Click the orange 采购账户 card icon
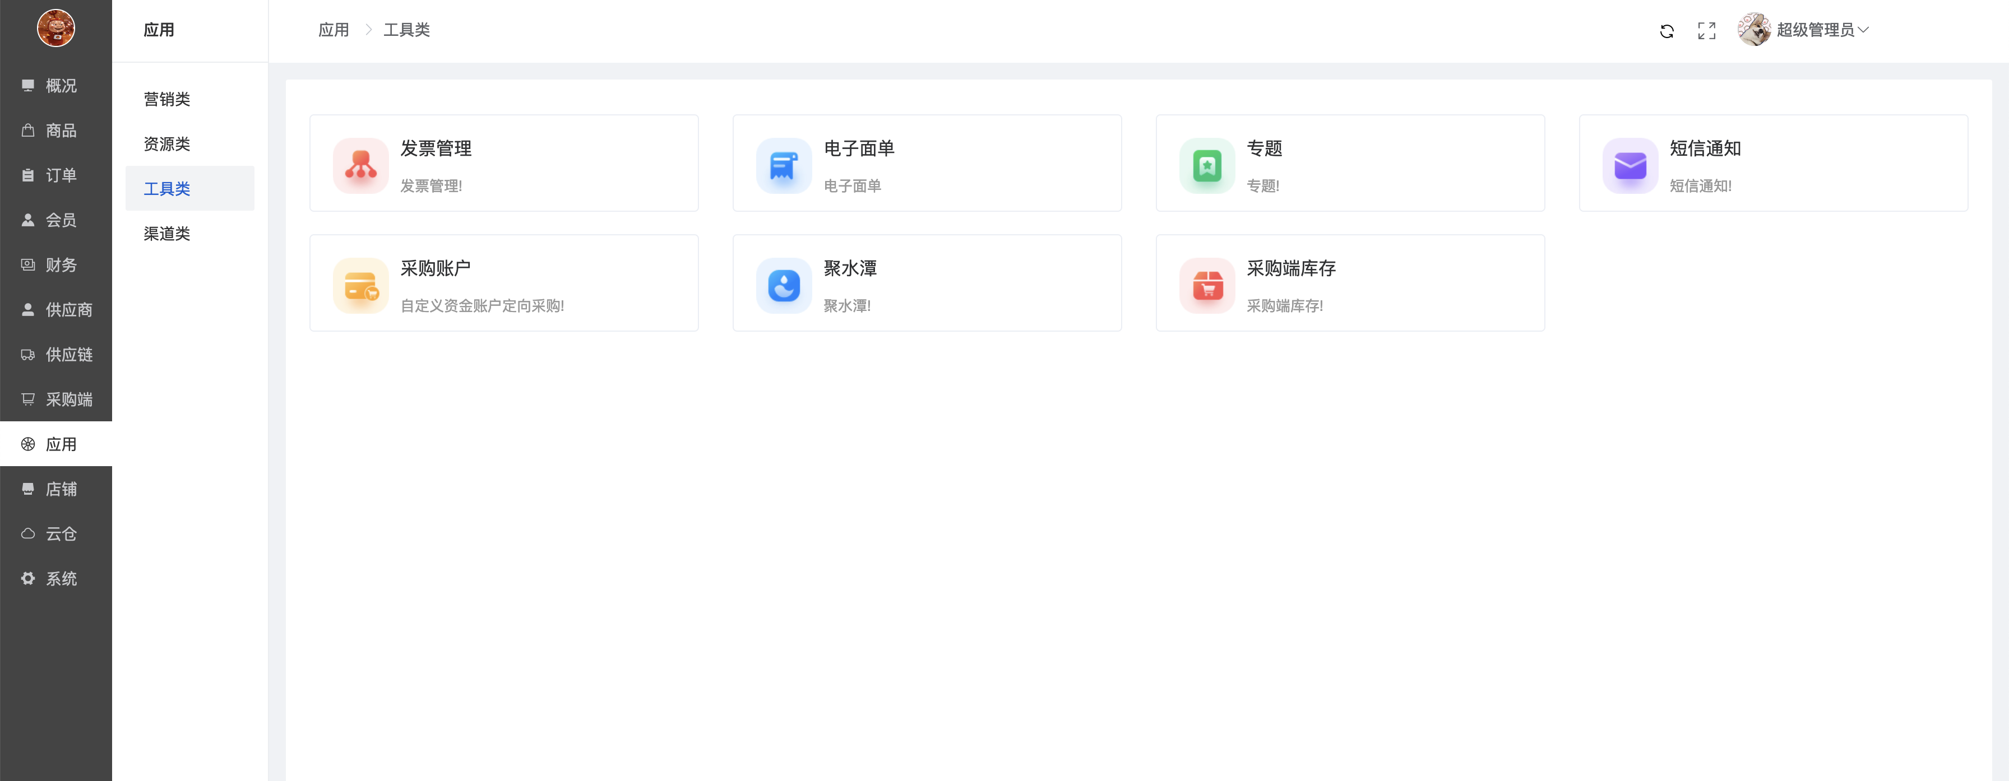 coord(360,285)
